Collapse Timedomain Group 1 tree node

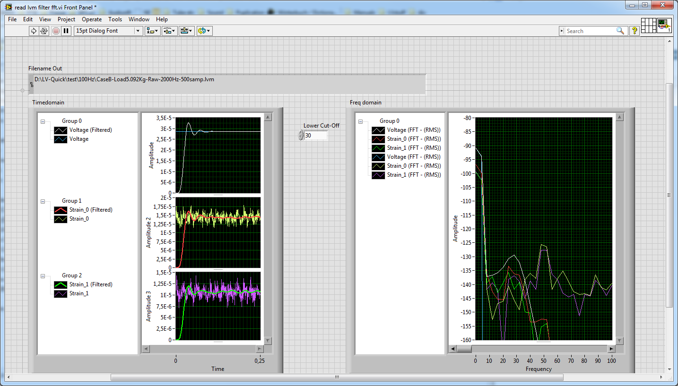43,201
